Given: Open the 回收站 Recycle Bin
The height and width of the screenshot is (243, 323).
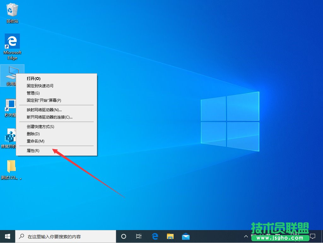Looking at the screenshot, I should coord(12,11).
